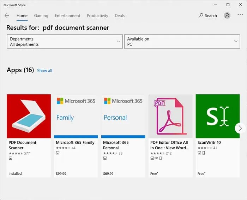
Task: Switch to the Gaming tab
Action: pos(41,16)
